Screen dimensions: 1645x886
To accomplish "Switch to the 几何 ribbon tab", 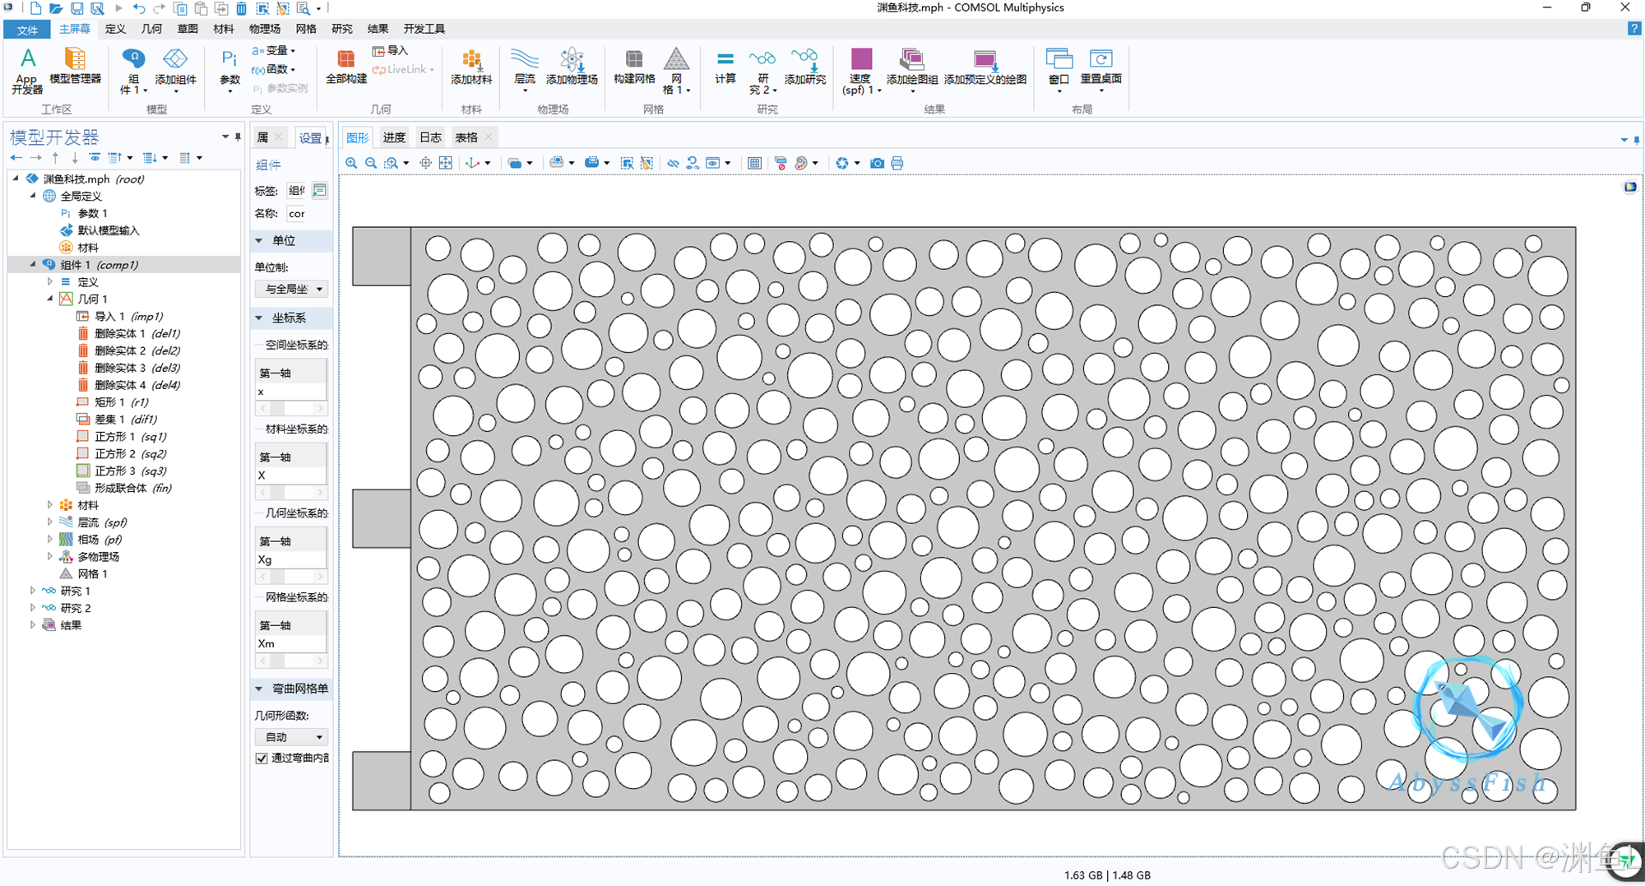I will click(x=151, y=29).
